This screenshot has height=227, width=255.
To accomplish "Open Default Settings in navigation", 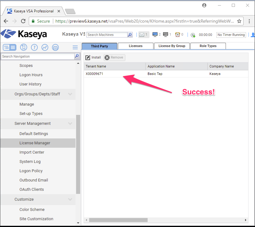I will point(34,134).
